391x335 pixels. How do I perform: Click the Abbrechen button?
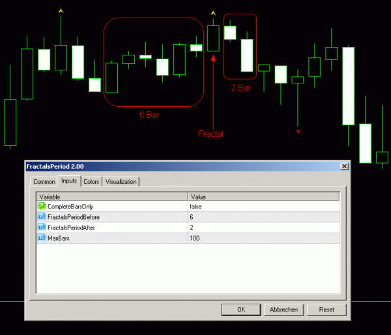[x=283, y=310]
